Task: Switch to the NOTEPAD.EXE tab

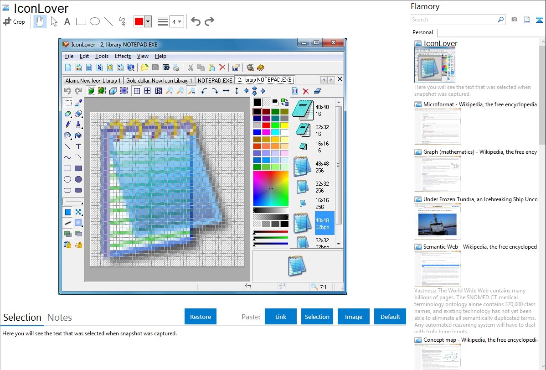Action: point(215,81)
